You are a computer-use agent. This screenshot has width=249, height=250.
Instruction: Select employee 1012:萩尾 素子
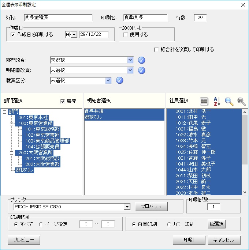click(x=204, y=123)
